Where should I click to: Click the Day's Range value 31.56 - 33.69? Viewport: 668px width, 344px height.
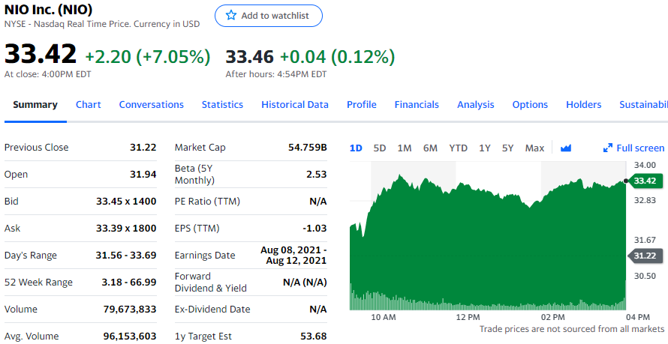[x=126, y=255]
